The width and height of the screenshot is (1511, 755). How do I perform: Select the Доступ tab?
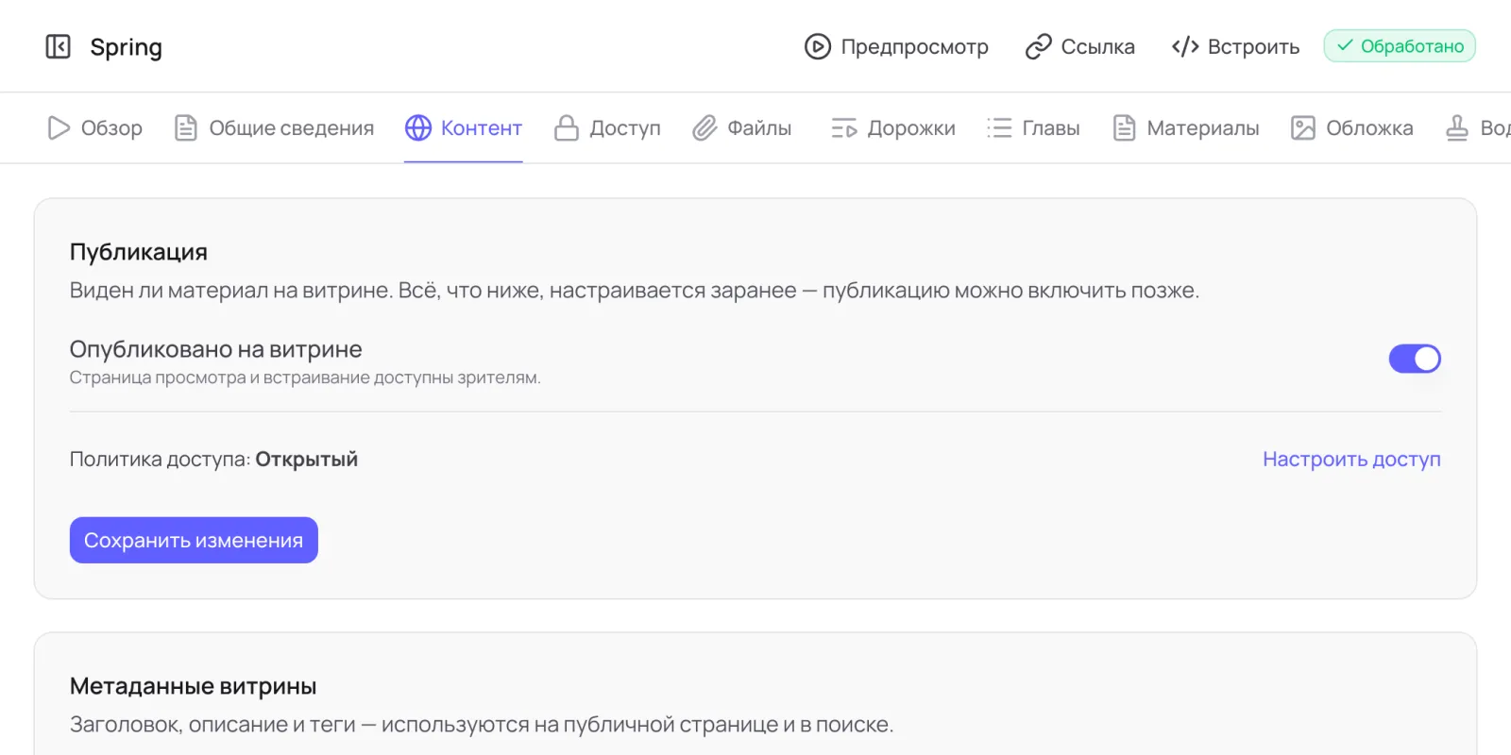coord(607,127)
